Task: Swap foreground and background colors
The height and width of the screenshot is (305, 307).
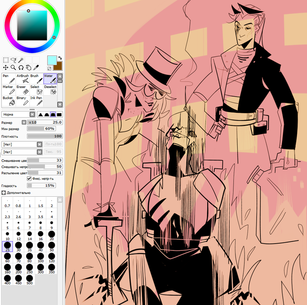Action: [60, 58]
